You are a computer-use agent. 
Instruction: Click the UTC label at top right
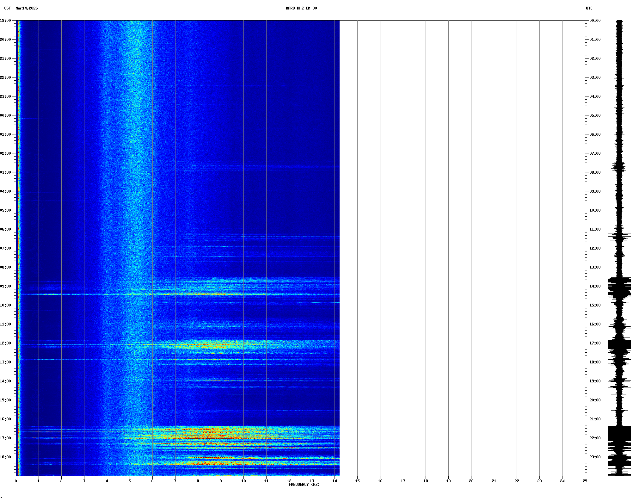[589, 8]
